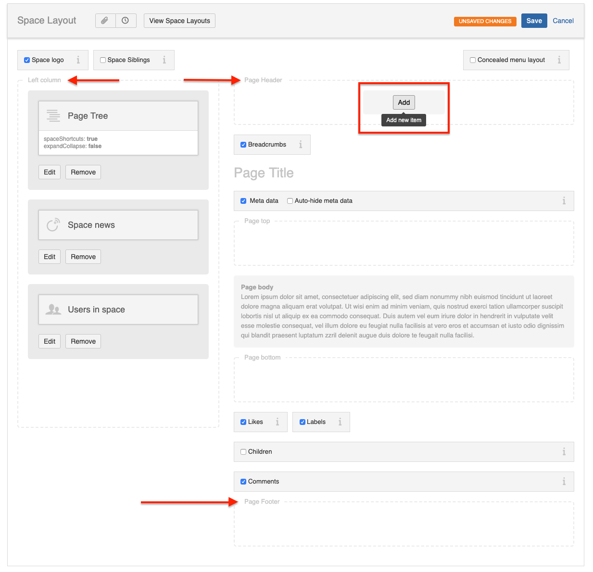Screen dimensions: 593x572
Task: Select the Users in space module card
Action: pos(118,310)
